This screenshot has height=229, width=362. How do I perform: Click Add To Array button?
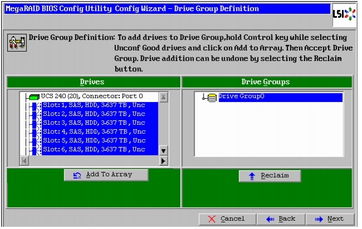point(106,175)
